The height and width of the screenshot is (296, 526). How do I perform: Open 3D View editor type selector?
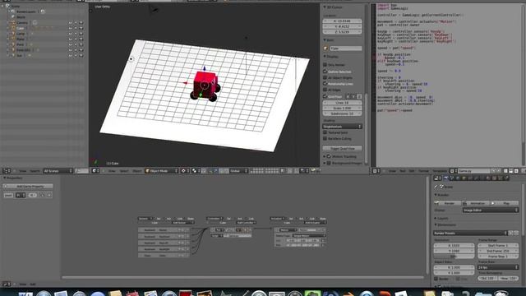[96, 171]
